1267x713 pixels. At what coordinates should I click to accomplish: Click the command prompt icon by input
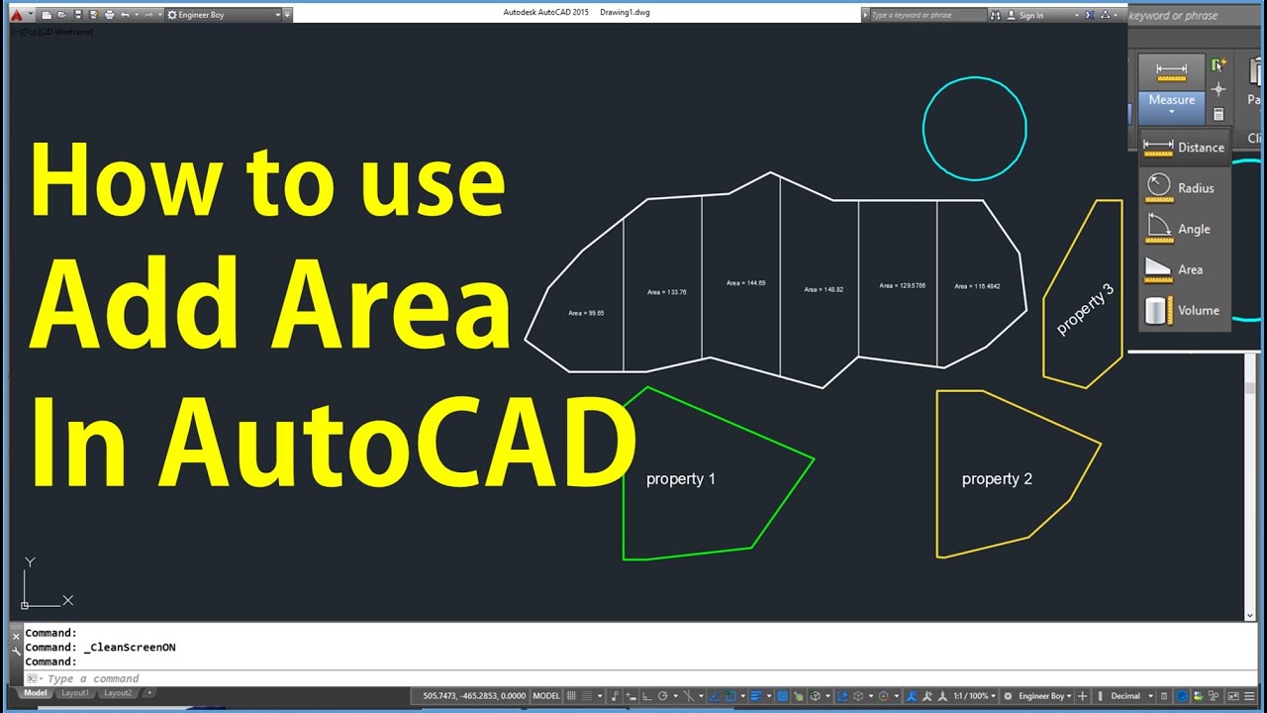[x=32, y=678]
